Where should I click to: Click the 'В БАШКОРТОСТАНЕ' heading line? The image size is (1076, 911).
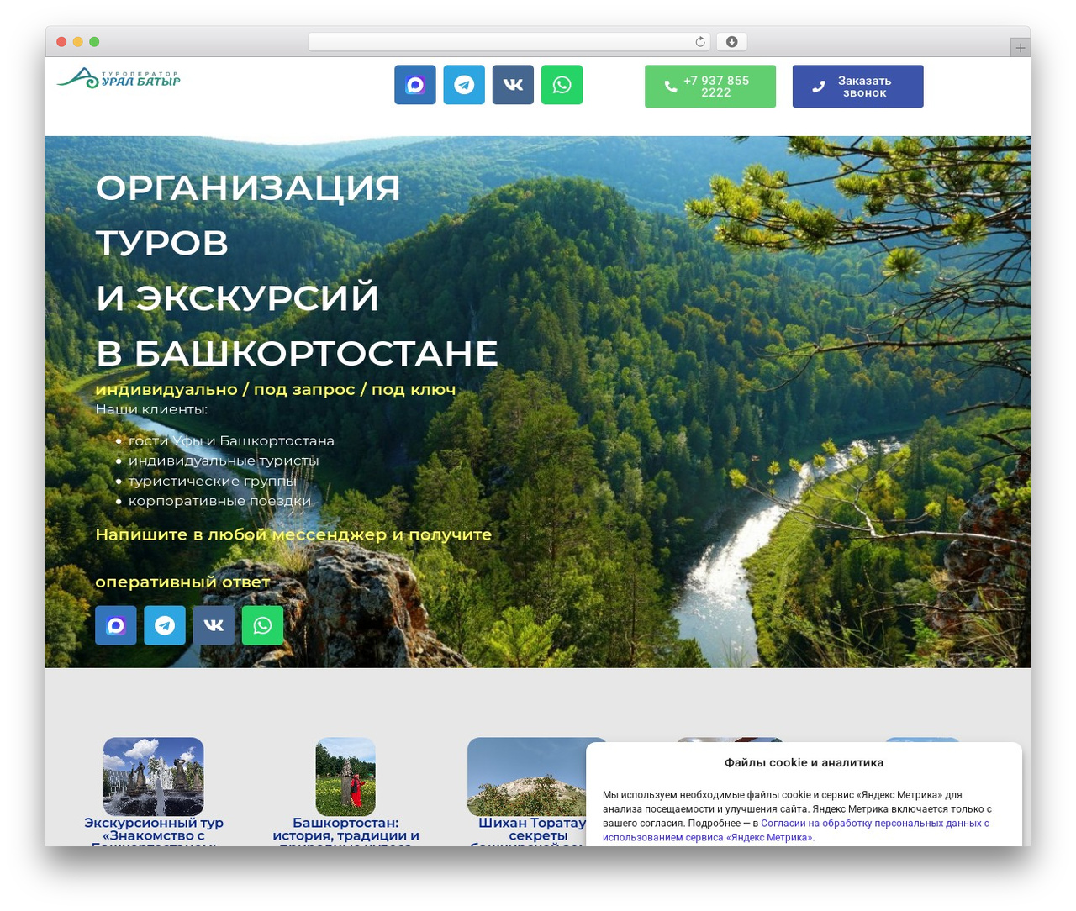click(297, 353)
